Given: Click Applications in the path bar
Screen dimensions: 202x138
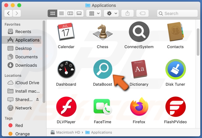Looking at the screenshot, I should (x=99, y=132).
